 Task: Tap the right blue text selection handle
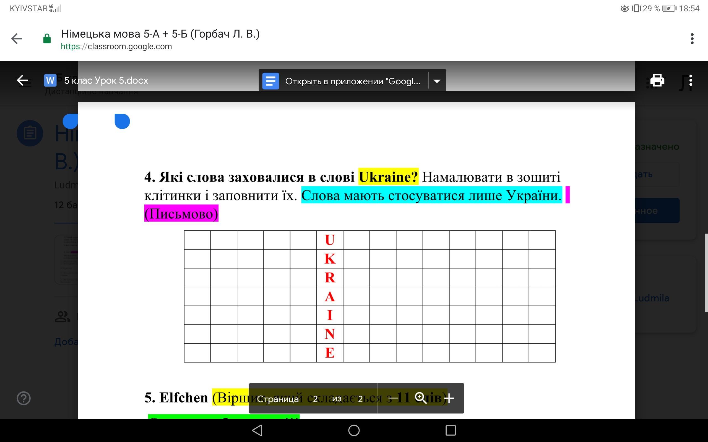122,121
